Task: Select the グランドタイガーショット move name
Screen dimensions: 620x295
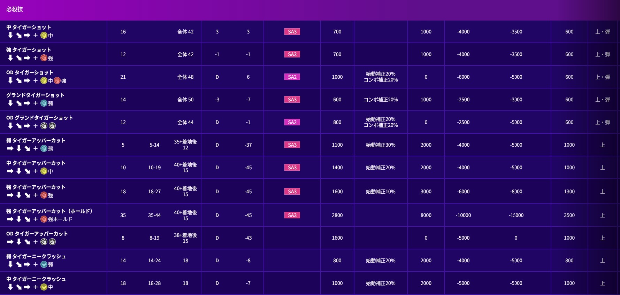Action: pos(35,95)
